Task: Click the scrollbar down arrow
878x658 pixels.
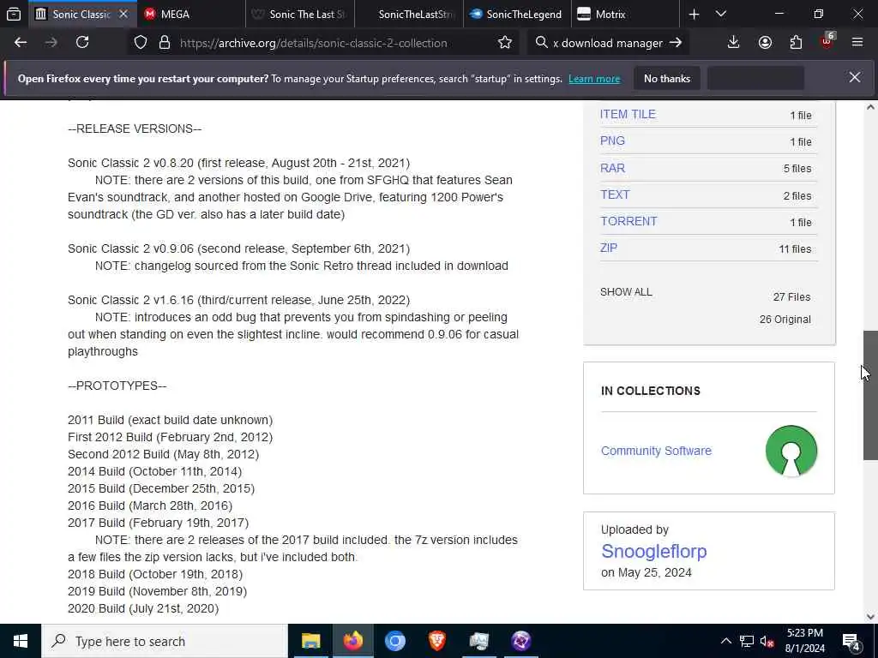Action: click(870, 617)
